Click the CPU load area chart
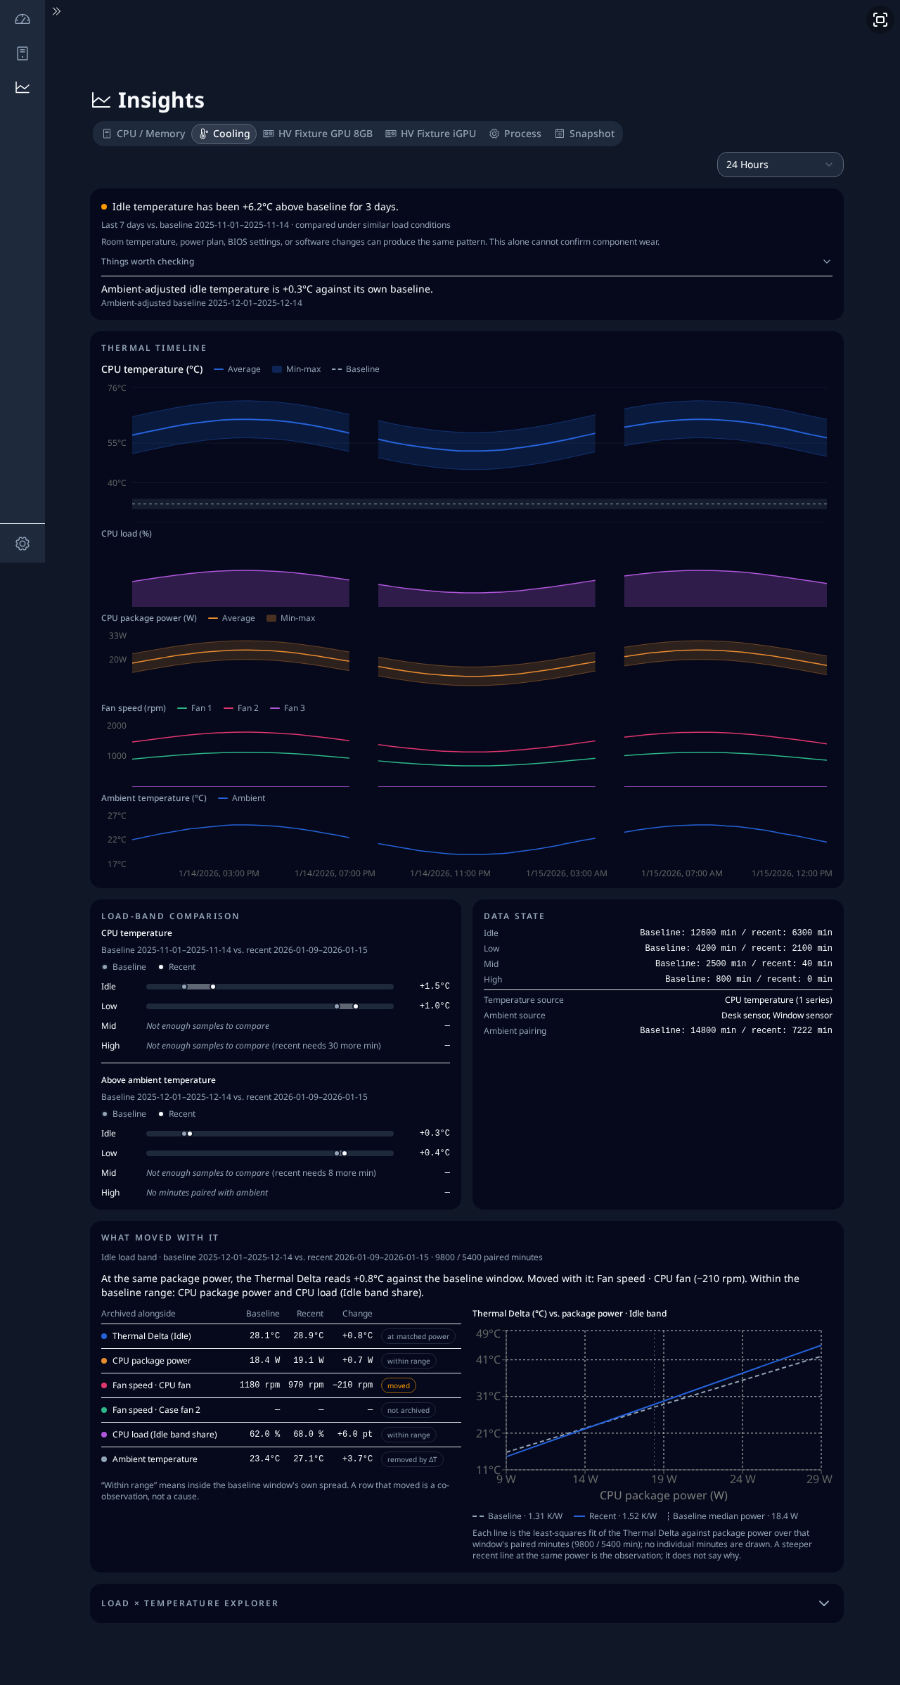Screen dimensions: 900x1685 480,577
